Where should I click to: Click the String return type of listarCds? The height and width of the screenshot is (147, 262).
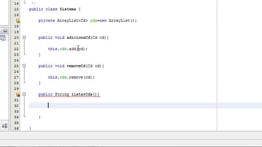62,94
